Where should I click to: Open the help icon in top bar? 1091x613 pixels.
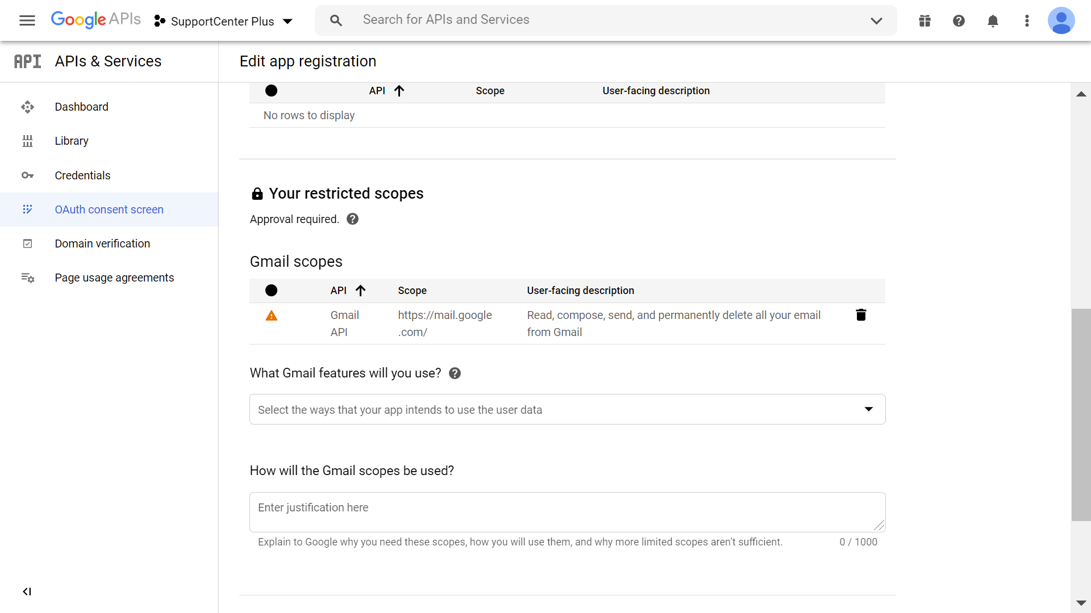[959, 21]
